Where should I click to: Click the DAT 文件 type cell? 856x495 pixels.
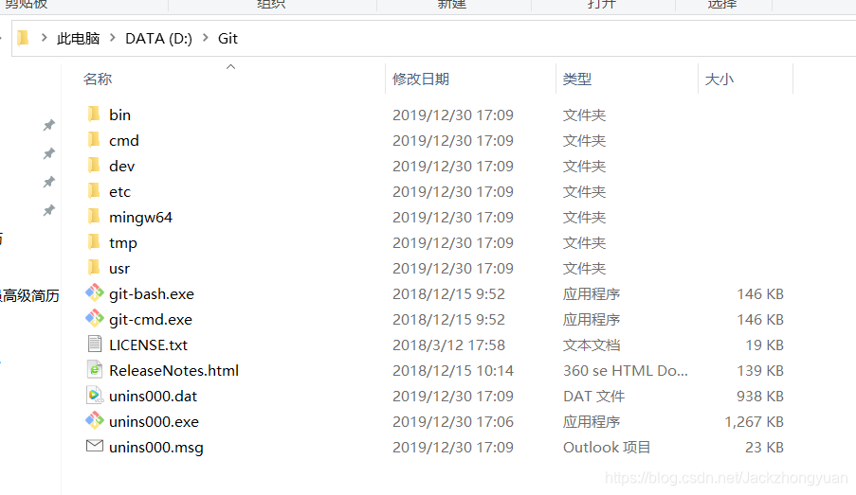pos(594,397)
